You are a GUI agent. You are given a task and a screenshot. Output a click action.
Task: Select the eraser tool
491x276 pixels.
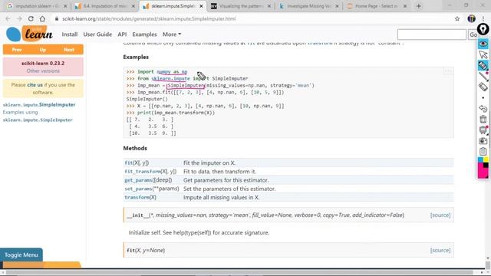point(483,87)
